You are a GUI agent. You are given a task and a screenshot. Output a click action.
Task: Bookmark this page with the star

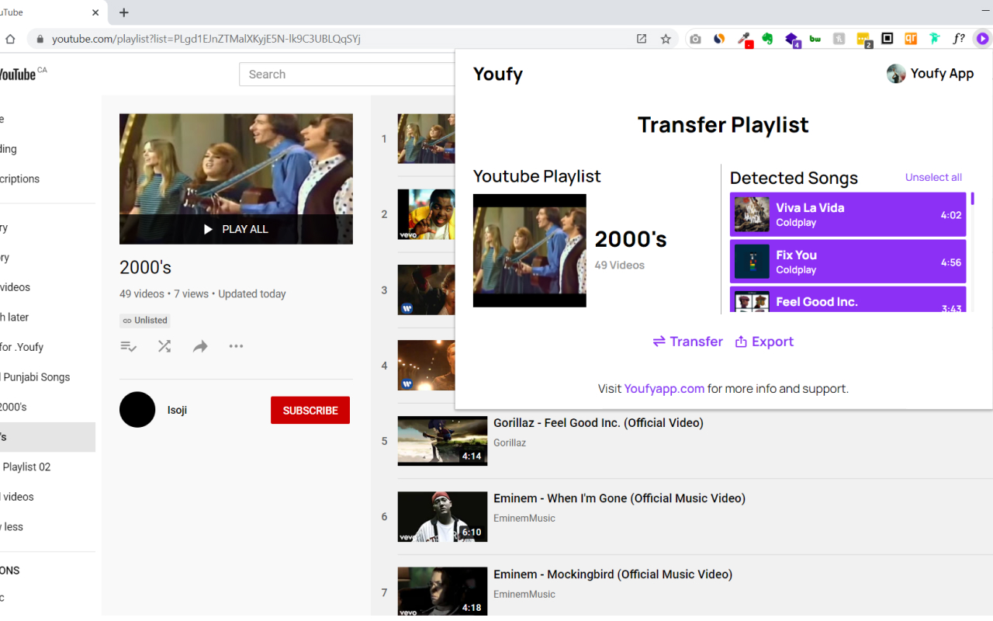pyautogui.click(x=666, y=39)
